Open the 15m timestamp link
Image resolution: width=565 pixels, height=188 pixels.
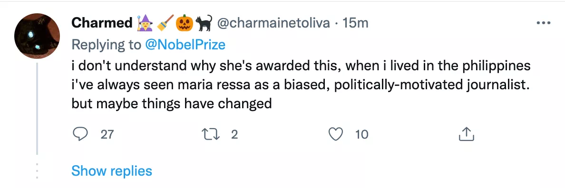[x=355, y=23]
